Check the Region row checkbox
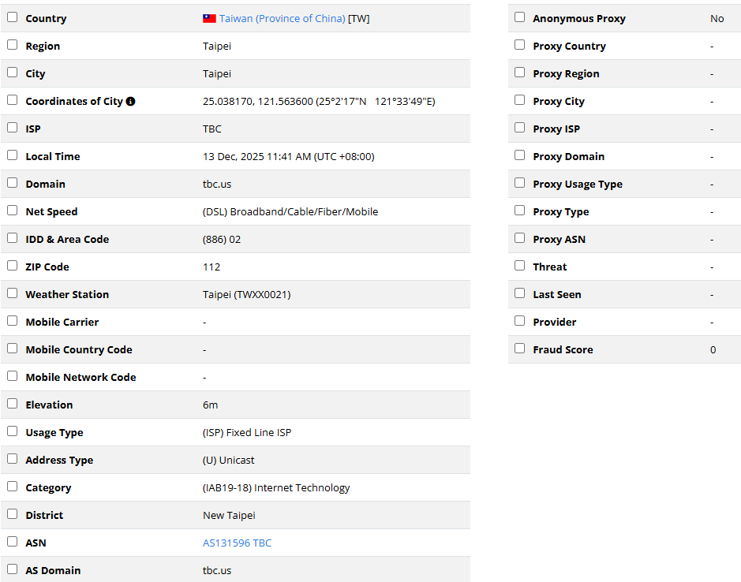This screenshot has height=582, width=741. (13, 45)
